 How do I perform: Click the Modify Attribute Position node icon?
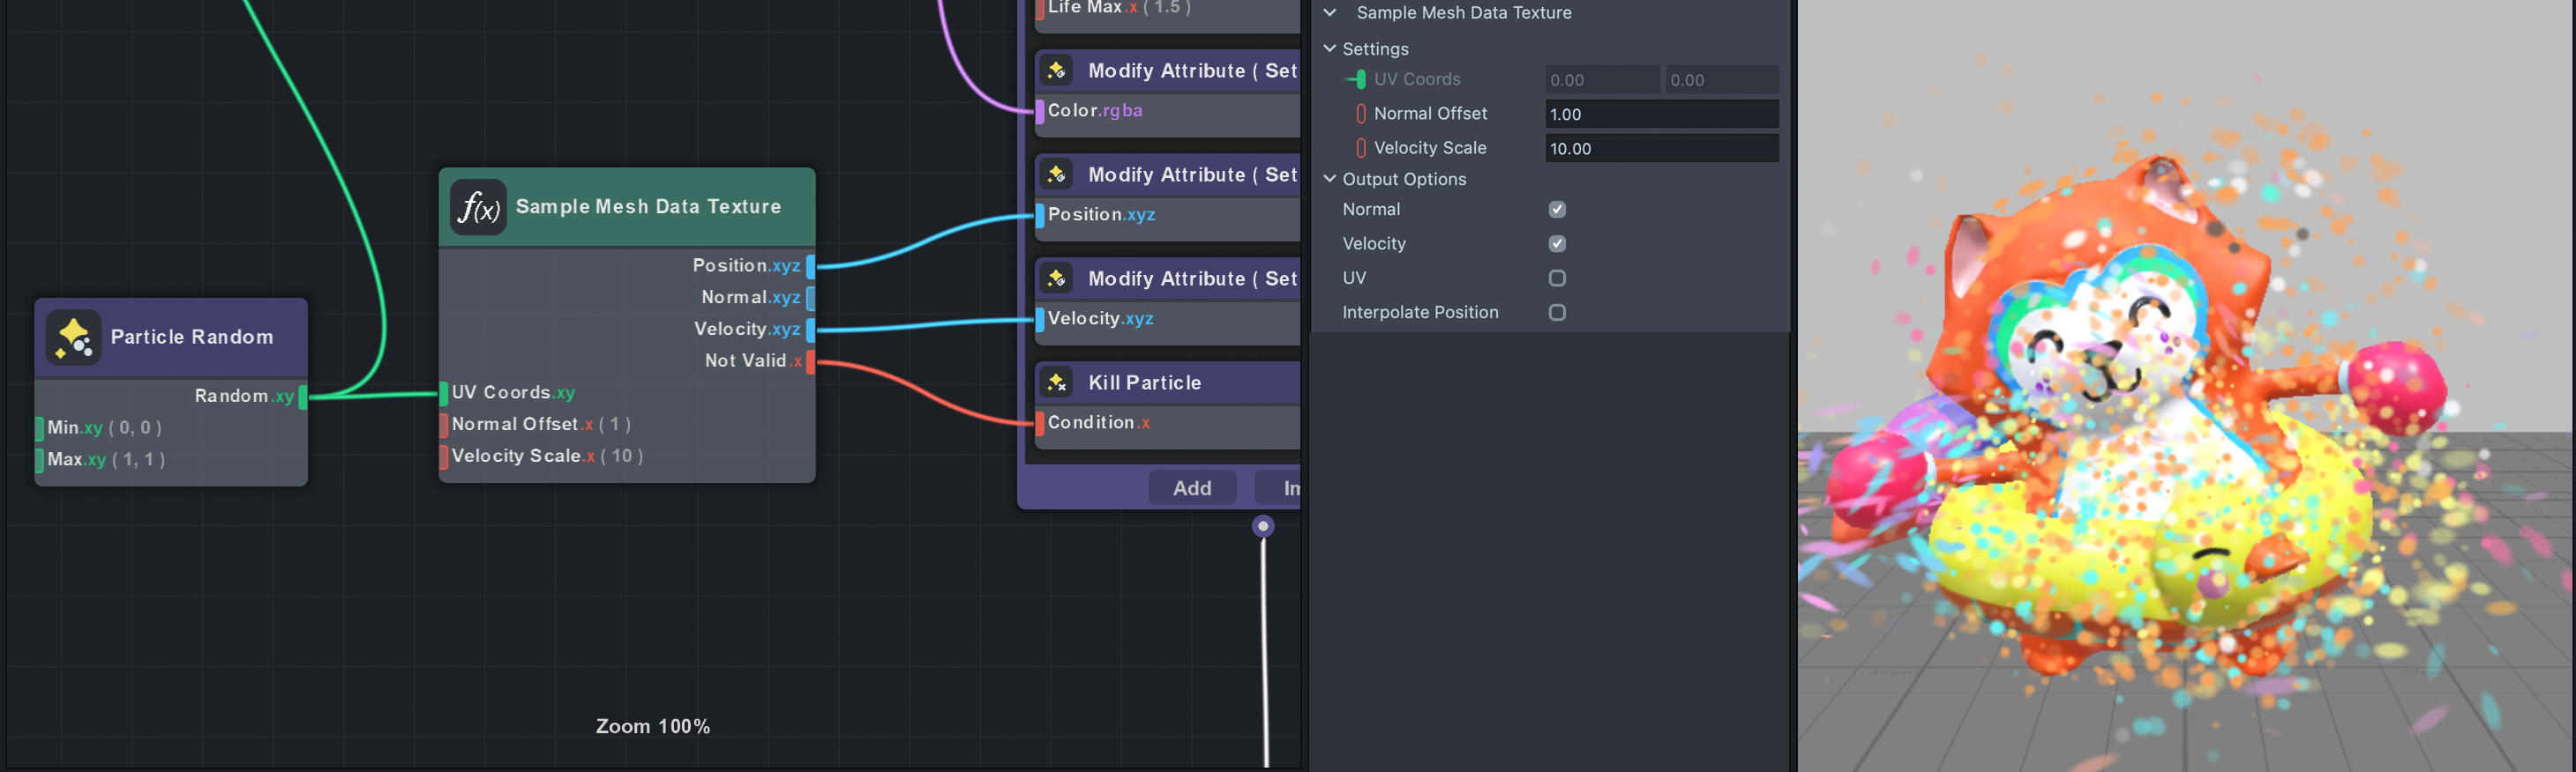[x=1056, y=174]
